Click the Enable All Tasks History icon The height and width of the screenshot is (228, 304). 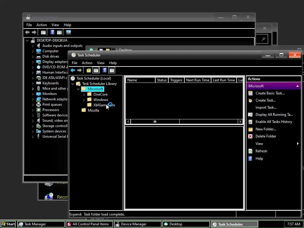point(250,122)
